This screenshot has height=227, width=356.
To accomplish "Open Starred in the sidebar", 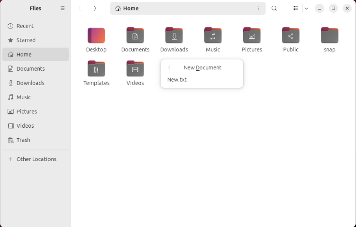I will (36, 40).
